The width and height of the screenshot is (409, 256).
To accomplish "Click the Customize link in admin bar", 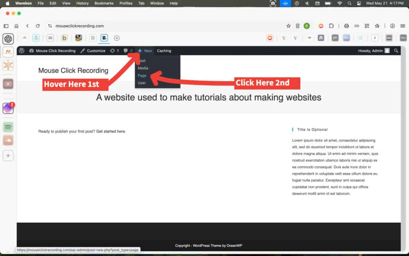I will 93,51.
